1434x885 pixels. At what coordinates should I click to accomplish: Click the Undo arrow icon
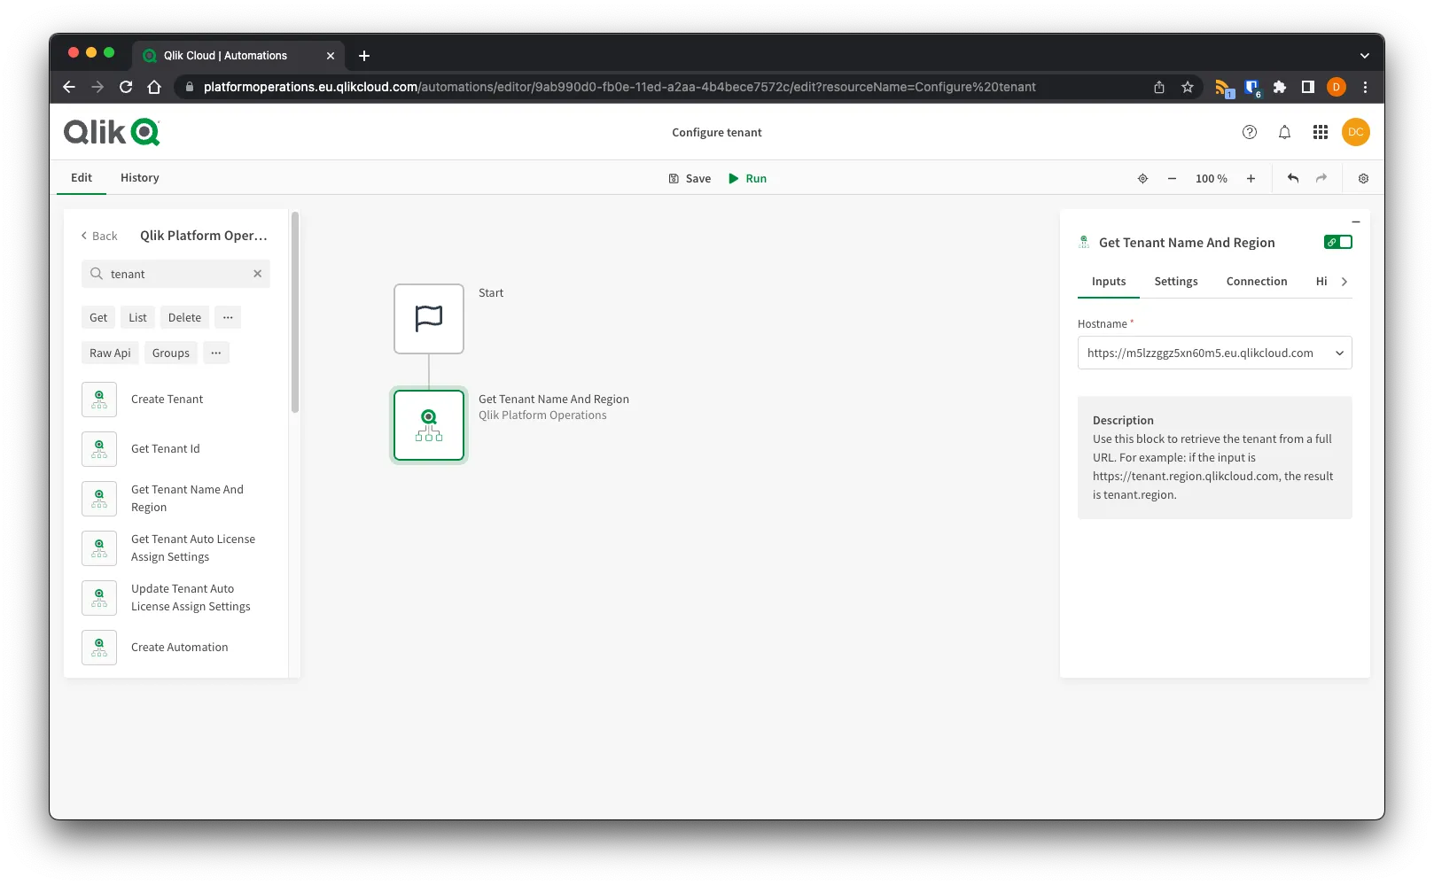coord(1292,178)
